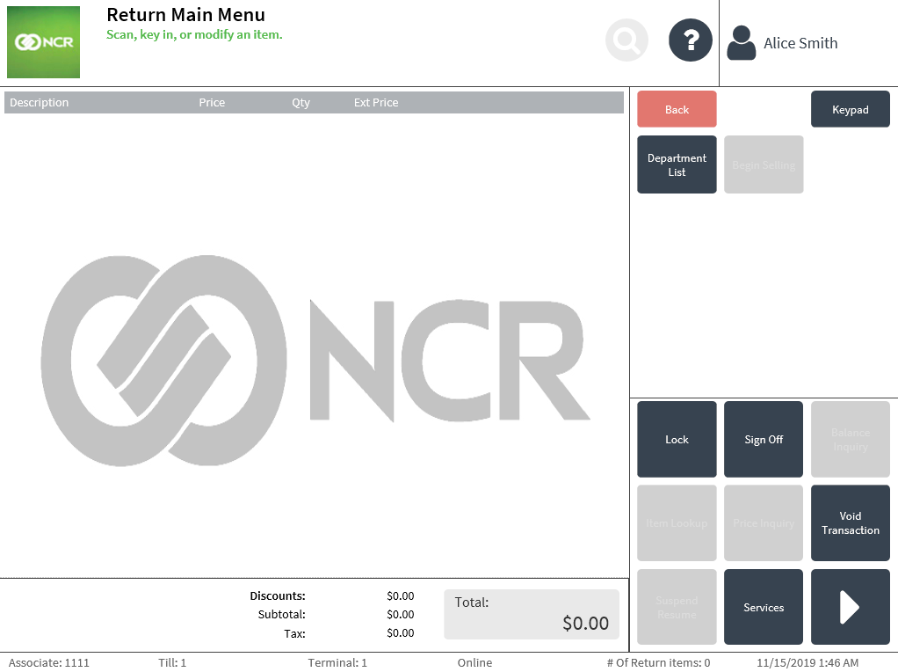Click the question mark help icon
Image resolution: width=898 pixels, height=672 pixels.
690,40
